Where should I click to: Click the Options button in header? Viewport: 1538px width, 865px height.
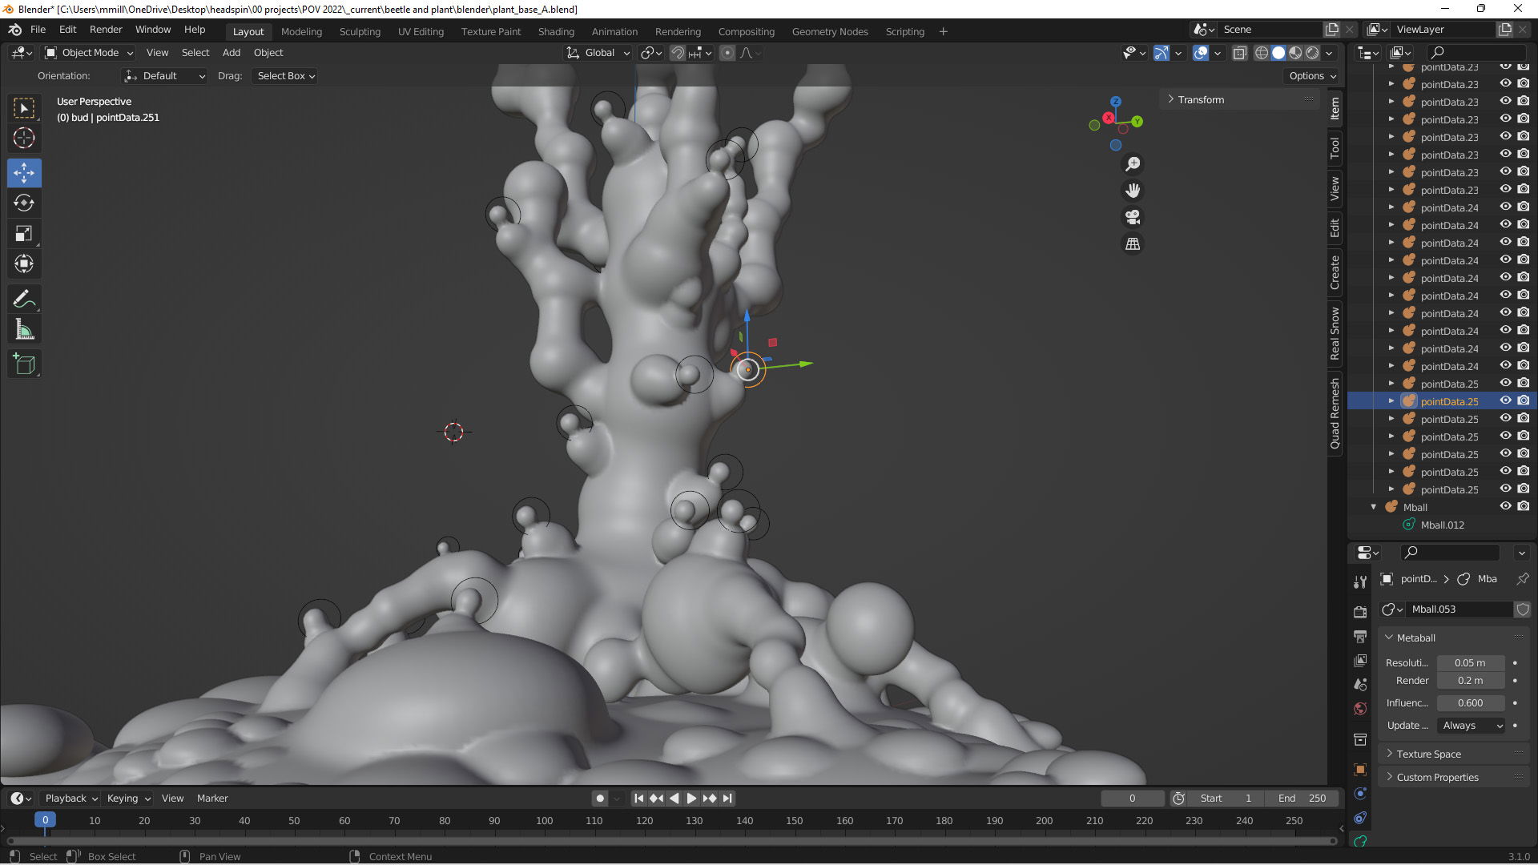coord(1312,76)
